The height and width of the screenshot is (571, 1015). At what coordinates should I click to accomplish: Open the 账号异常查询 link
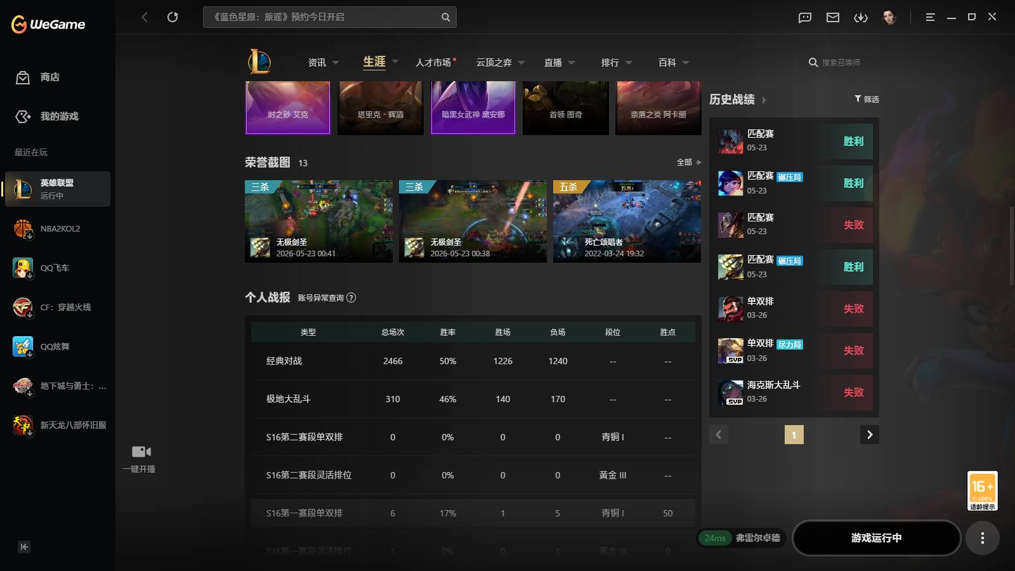[x=321, y=298]
